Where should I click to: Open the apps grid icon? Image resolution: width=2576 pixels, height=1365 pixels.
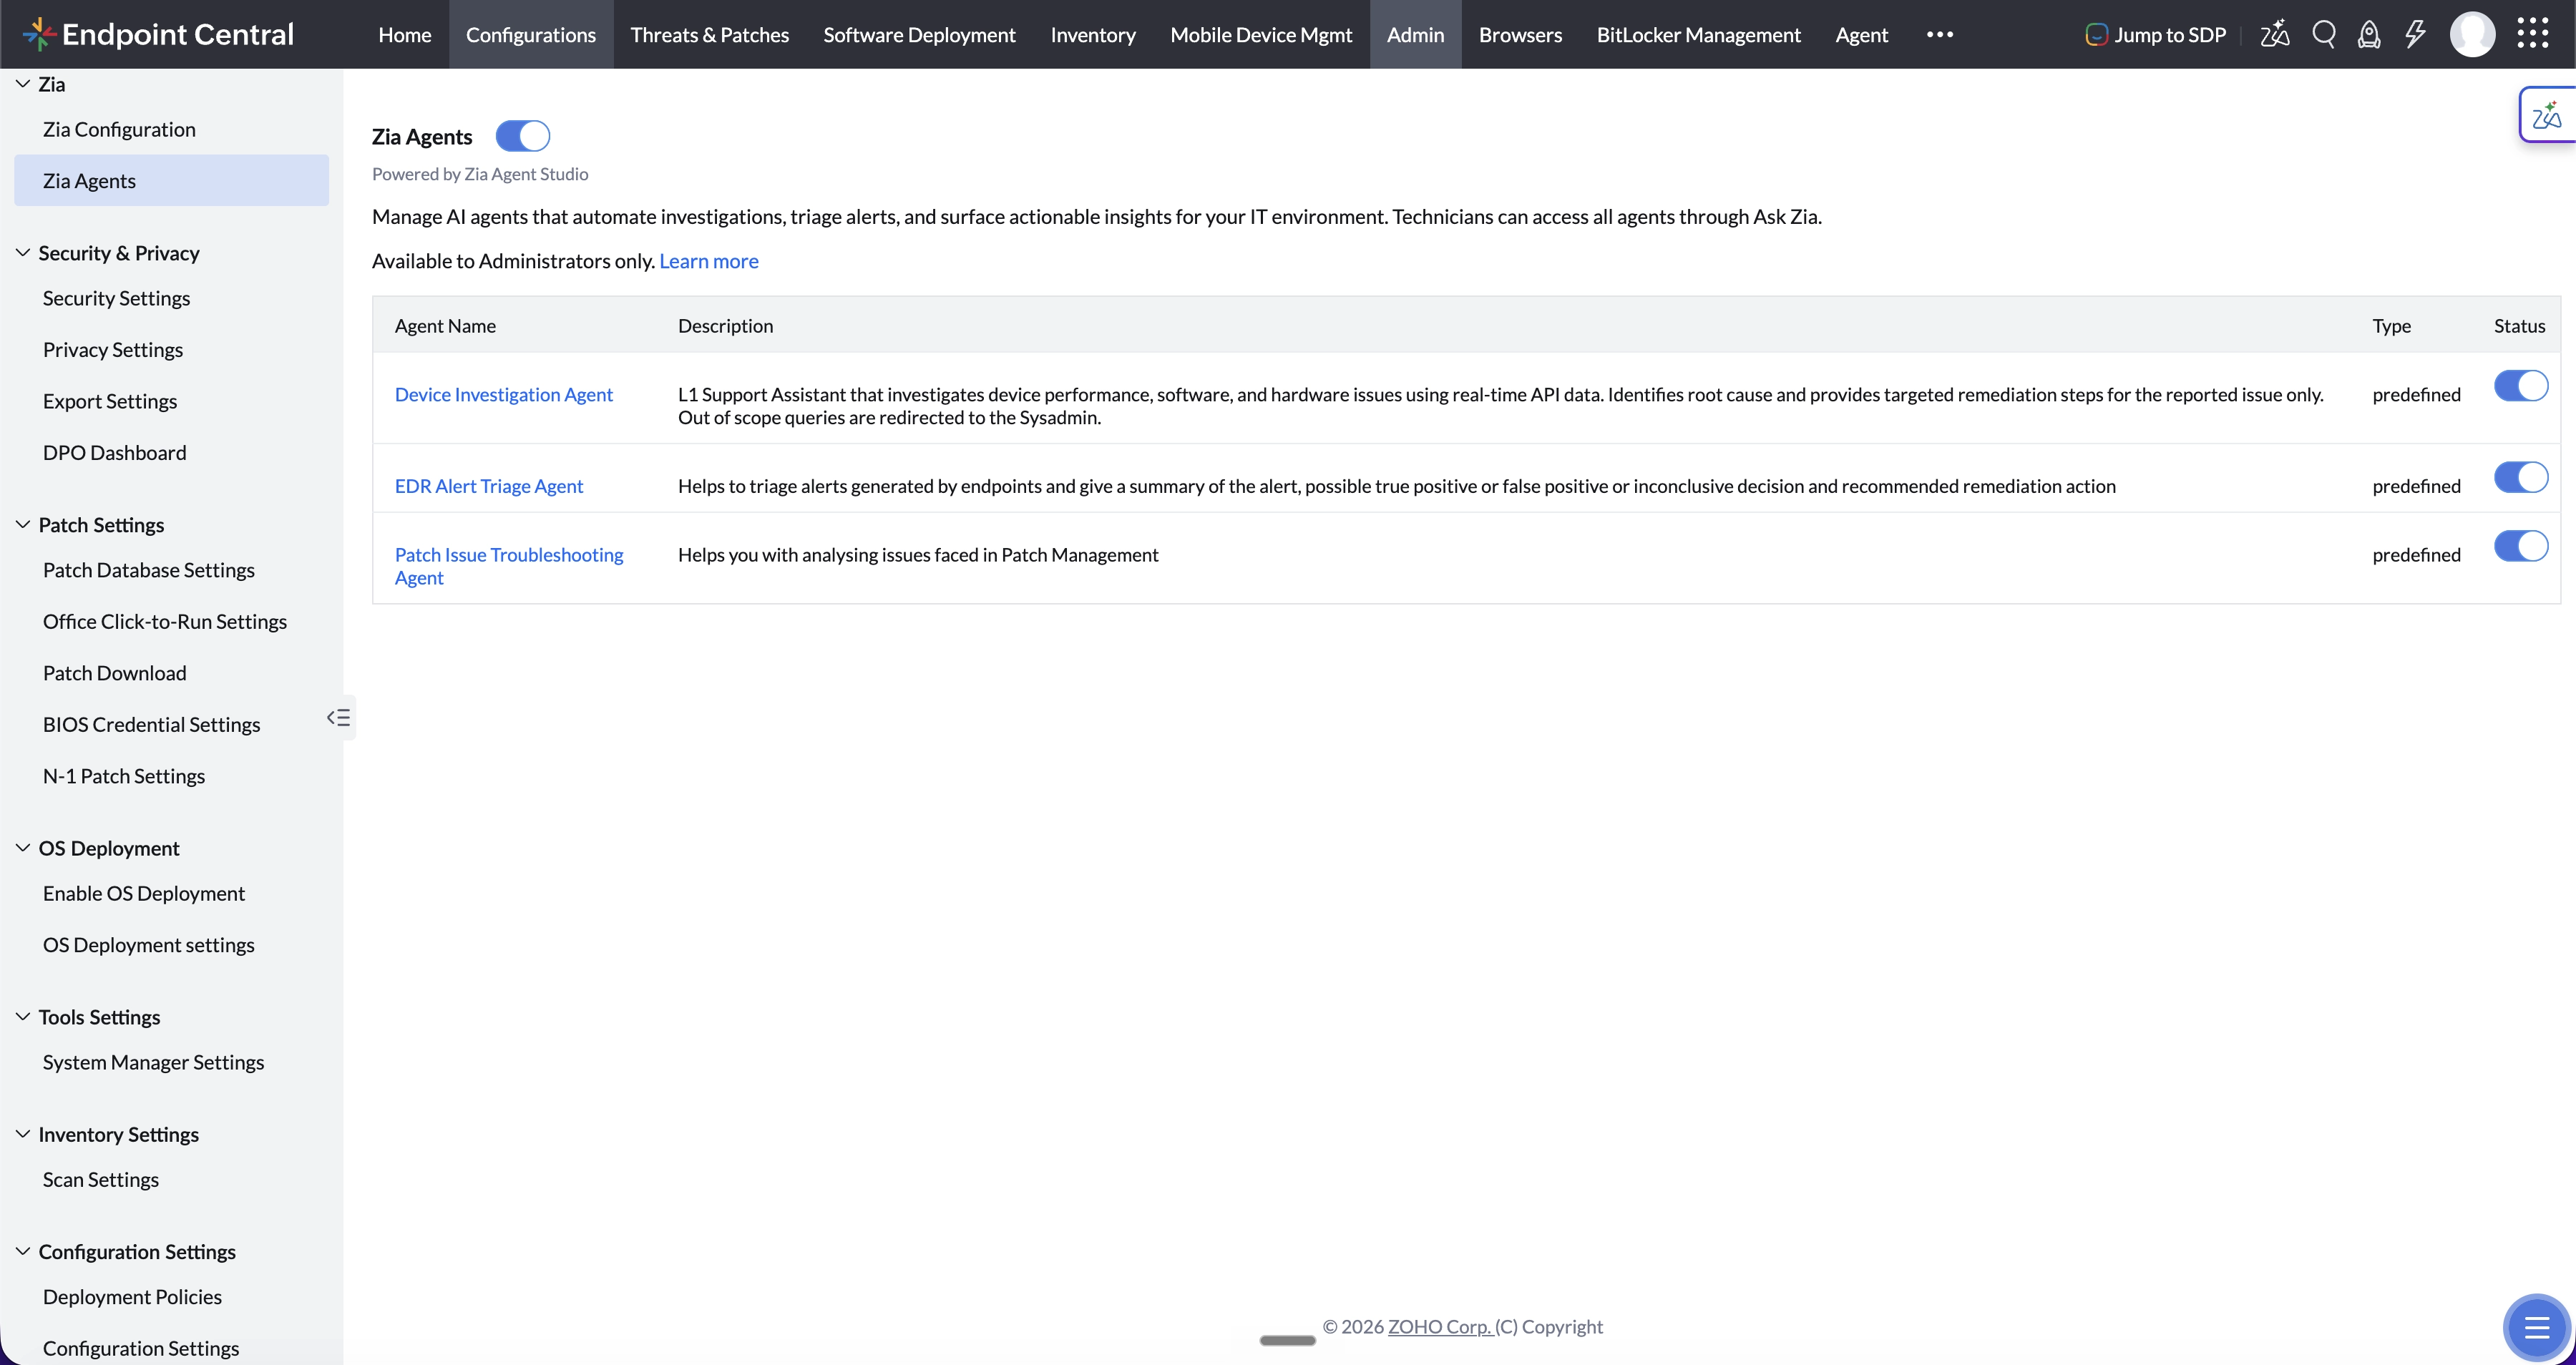pos(2533,34)
